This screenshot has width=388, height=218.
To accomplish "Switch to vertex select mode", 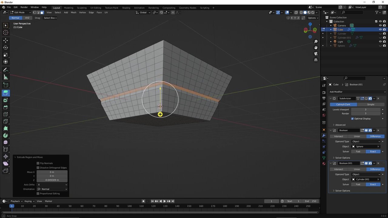I will click(34, 12).
